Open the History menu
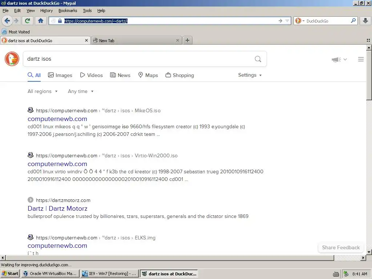Image resolution: width=372 pixels, height=279 pixels. [x=46, y=11]
